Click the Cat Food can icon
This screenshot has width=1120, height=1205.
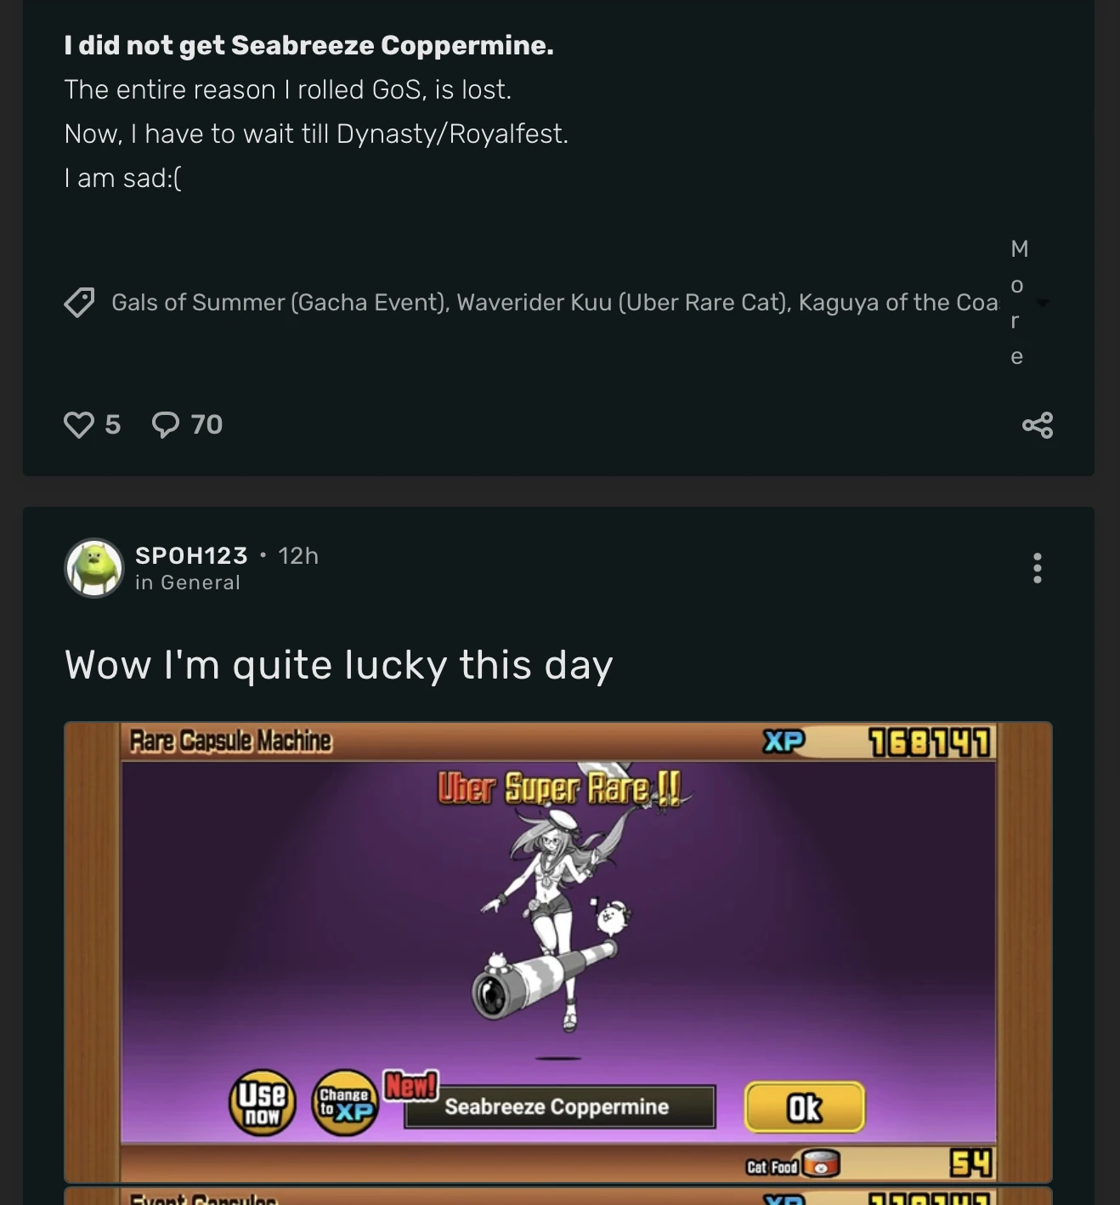pos(821,1164)
